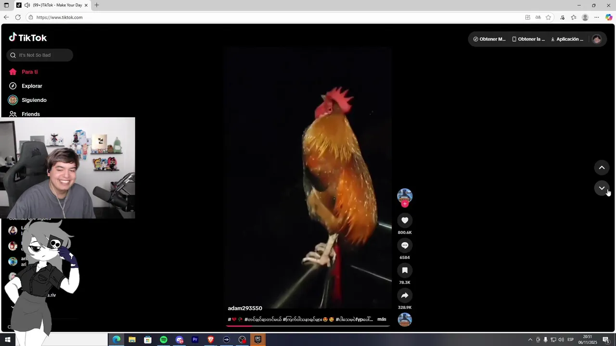Click the TikTok logo
The height and width of the screenshot is (346, 616).
28,37
